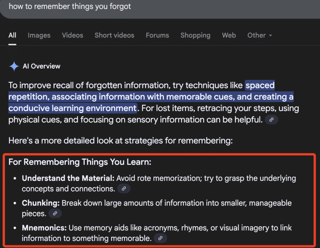Click the bold "Mnemonics" term

44,228
